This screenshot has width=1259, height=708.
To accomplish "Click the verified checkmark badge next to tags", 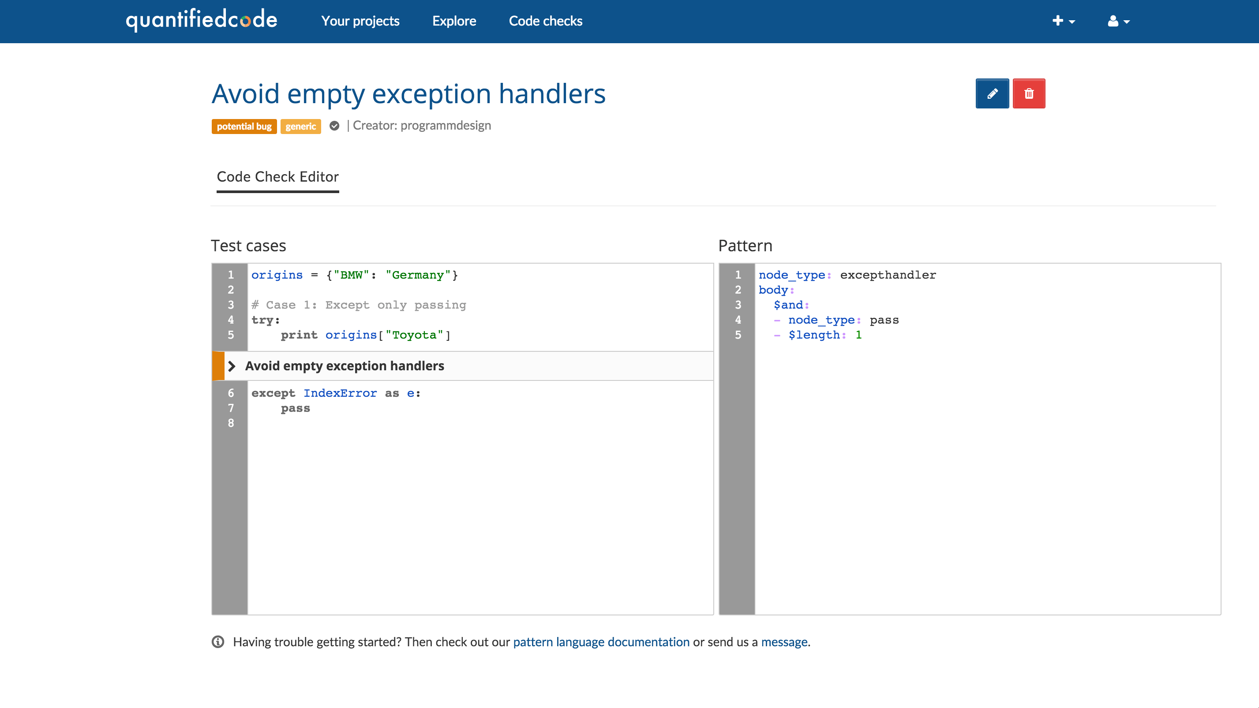I will point(334,126).
